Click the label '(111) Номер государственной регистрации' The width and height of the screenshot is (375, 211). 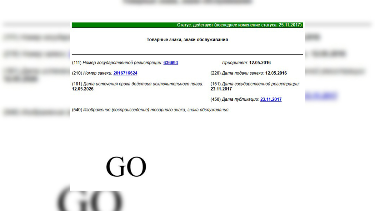coord(117,63)
